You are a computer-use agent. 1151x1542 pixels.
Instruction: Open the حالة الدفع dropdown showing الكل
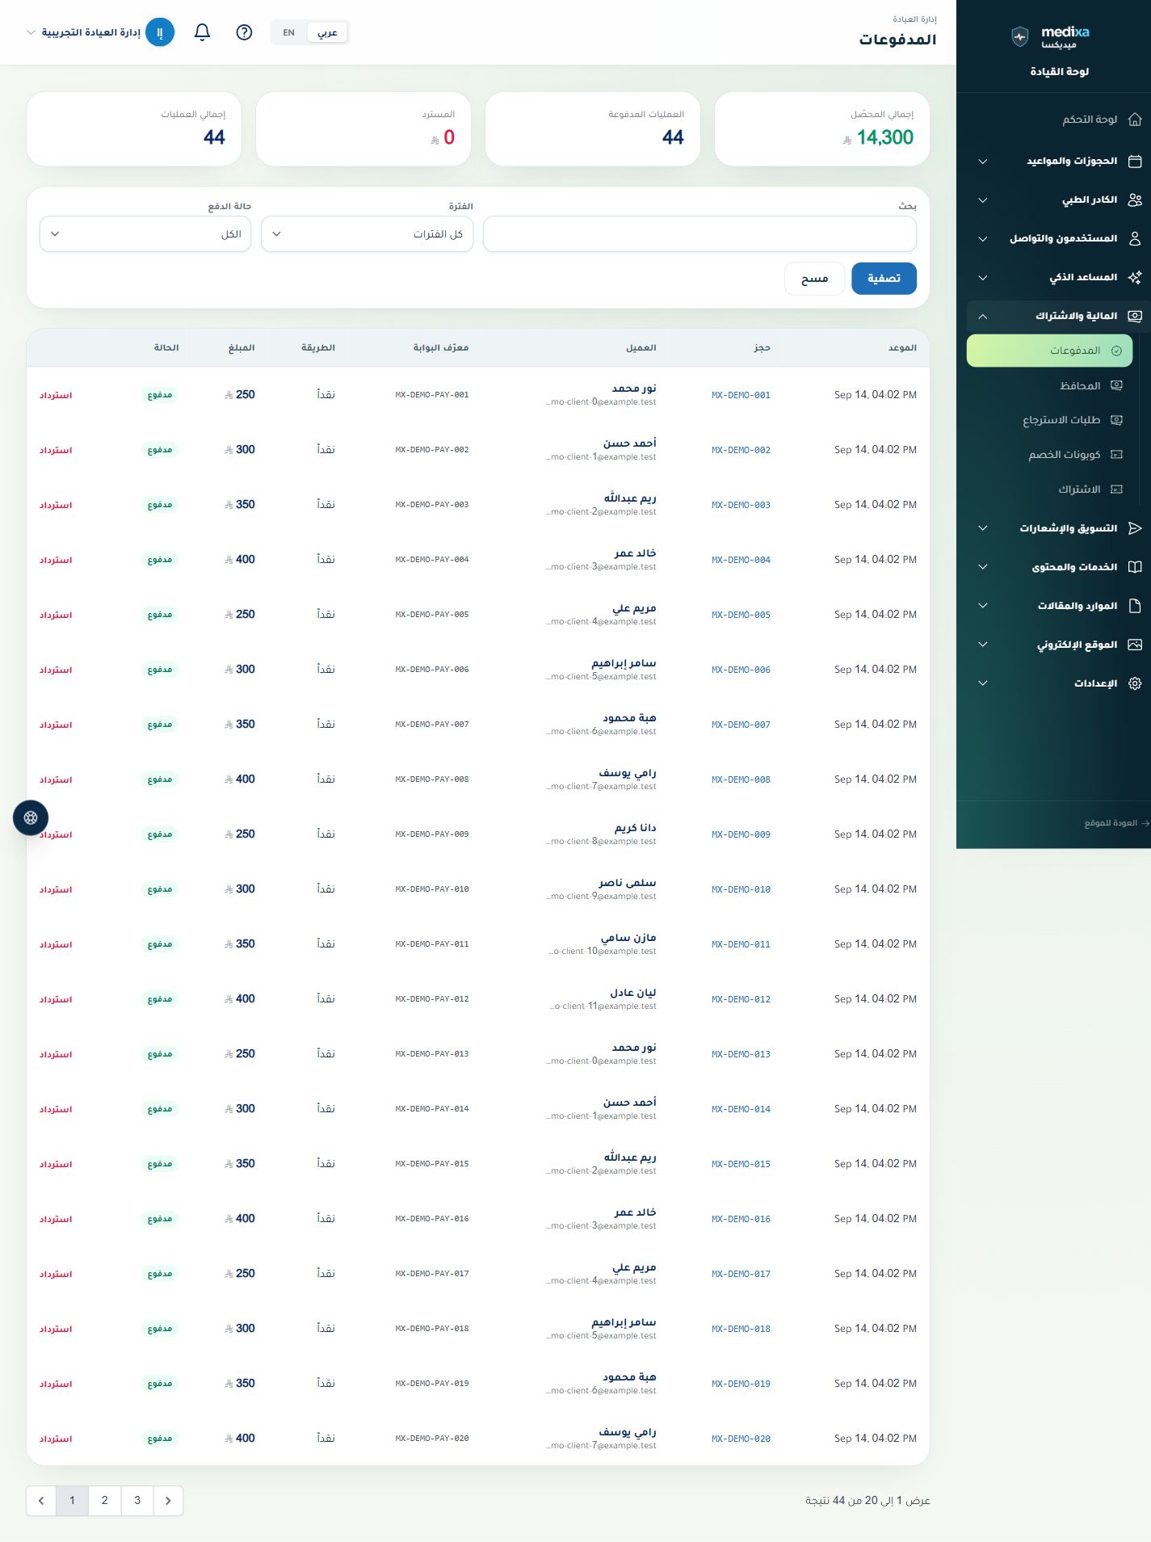145,234
